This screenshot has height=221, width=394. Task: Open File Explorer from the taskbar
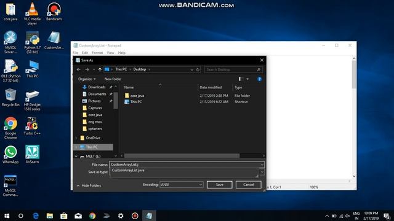(50, 215)
